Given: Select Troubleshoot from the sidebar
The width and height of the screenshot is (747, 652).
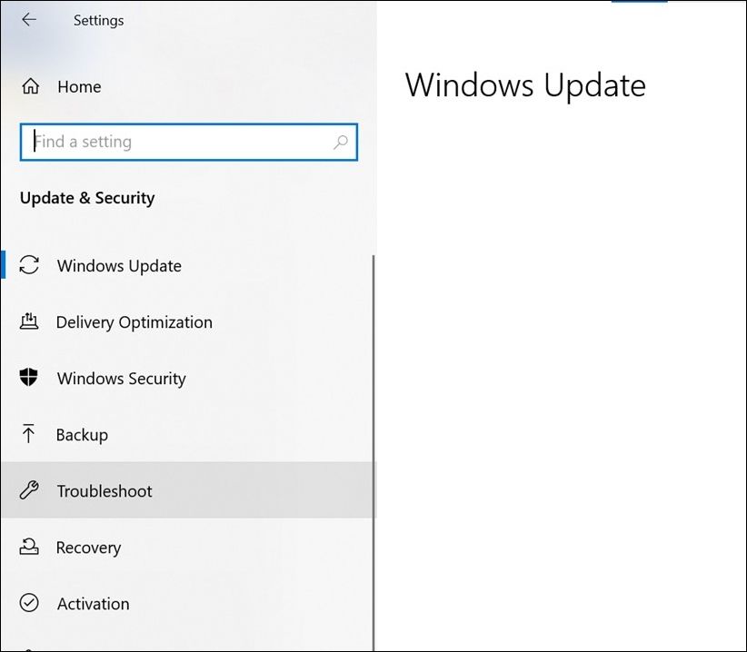Looking at the screenshot, I should point(105,491).
